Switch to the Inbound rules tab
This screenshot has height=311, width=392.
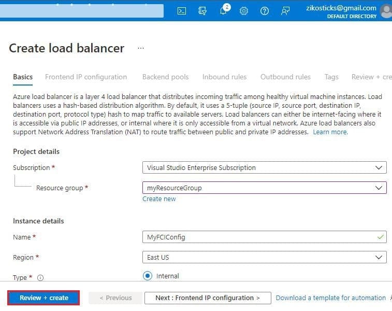click(x=225, y=77)
